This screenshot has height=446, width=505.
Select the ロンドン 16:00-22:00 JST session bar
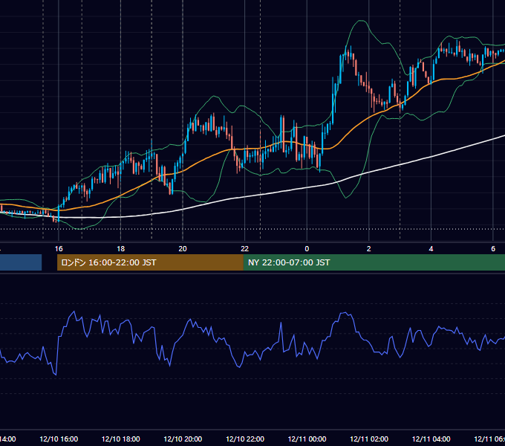[x=150, y=262]
